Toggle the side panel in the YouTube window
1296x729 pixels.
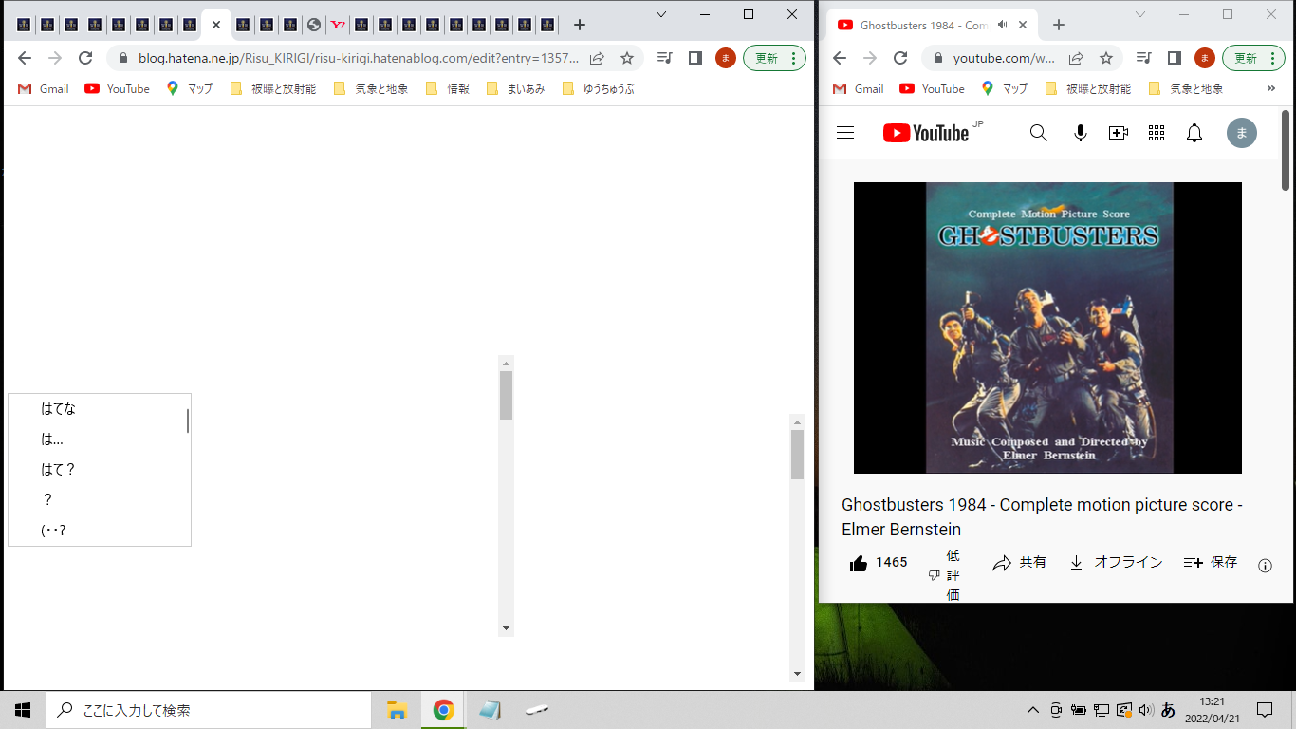(x=1175, y=58)
